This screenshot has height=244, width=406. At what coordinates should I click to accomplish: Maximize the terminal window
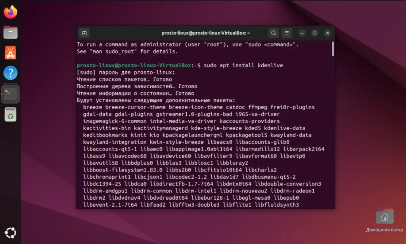(315, 33)
